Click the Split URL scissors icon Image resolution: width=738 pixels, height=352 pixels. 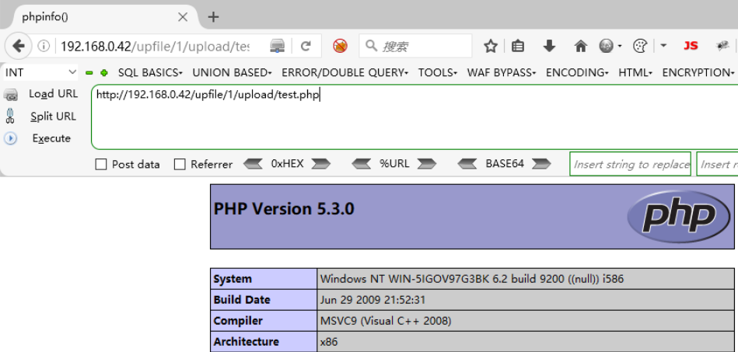point(10,116)
